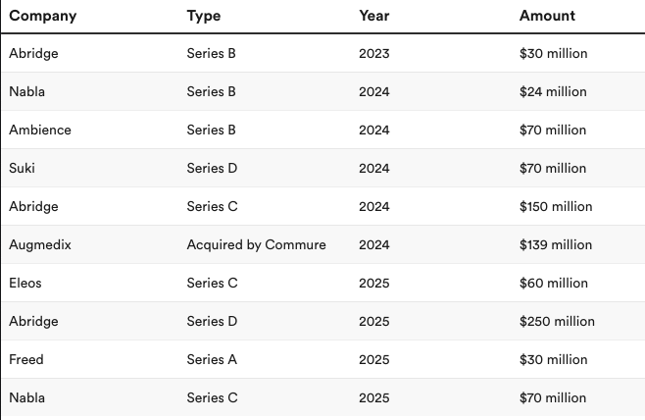This screenshot has height=420, width=645.
Task: Click the Company column header
Action: (x=43, y=16)
